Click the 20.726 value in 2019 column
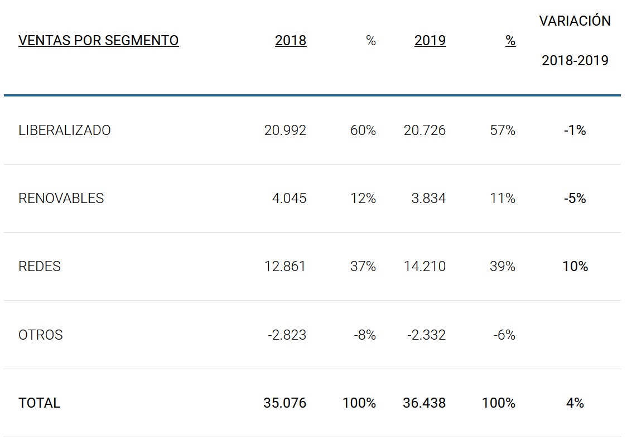 (425, 130)
